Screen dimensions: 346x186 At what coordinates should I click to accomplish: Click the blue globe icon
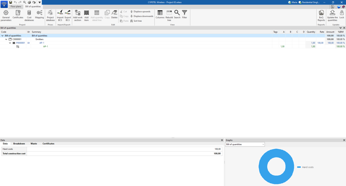339,7
